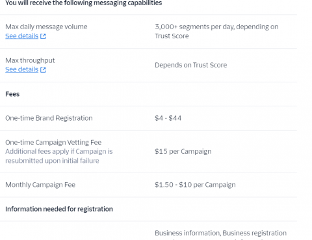Select the Max daily message volume label
The height and width of the screenshot is (240, 312).
[x=46, y=27]
